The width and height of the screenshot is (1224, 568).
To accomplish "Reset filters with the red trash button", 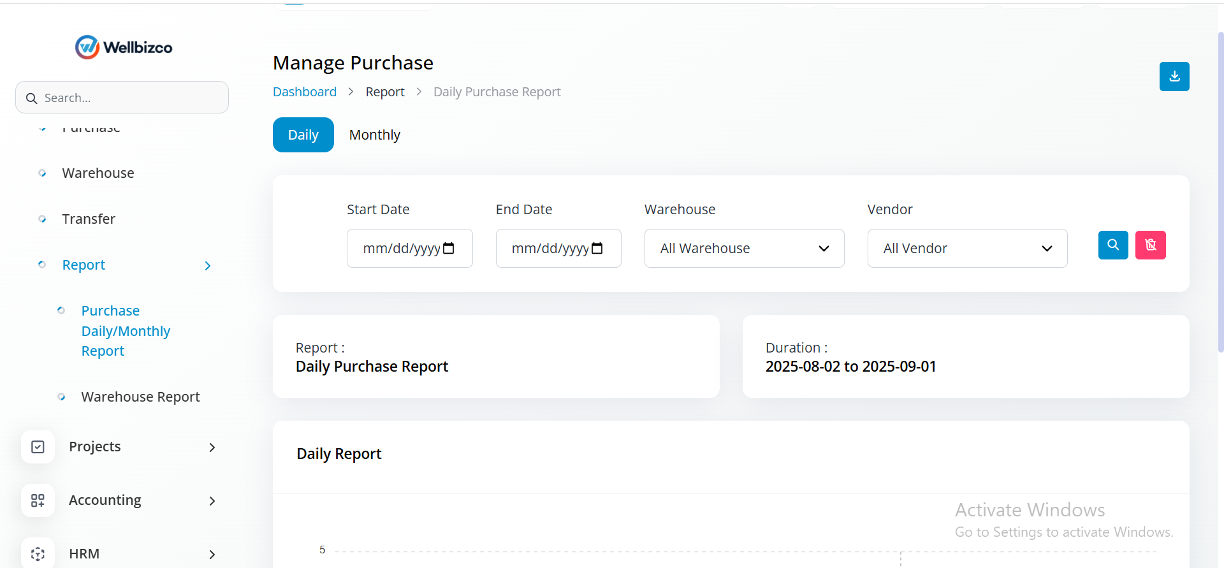I will (1151, 245).
